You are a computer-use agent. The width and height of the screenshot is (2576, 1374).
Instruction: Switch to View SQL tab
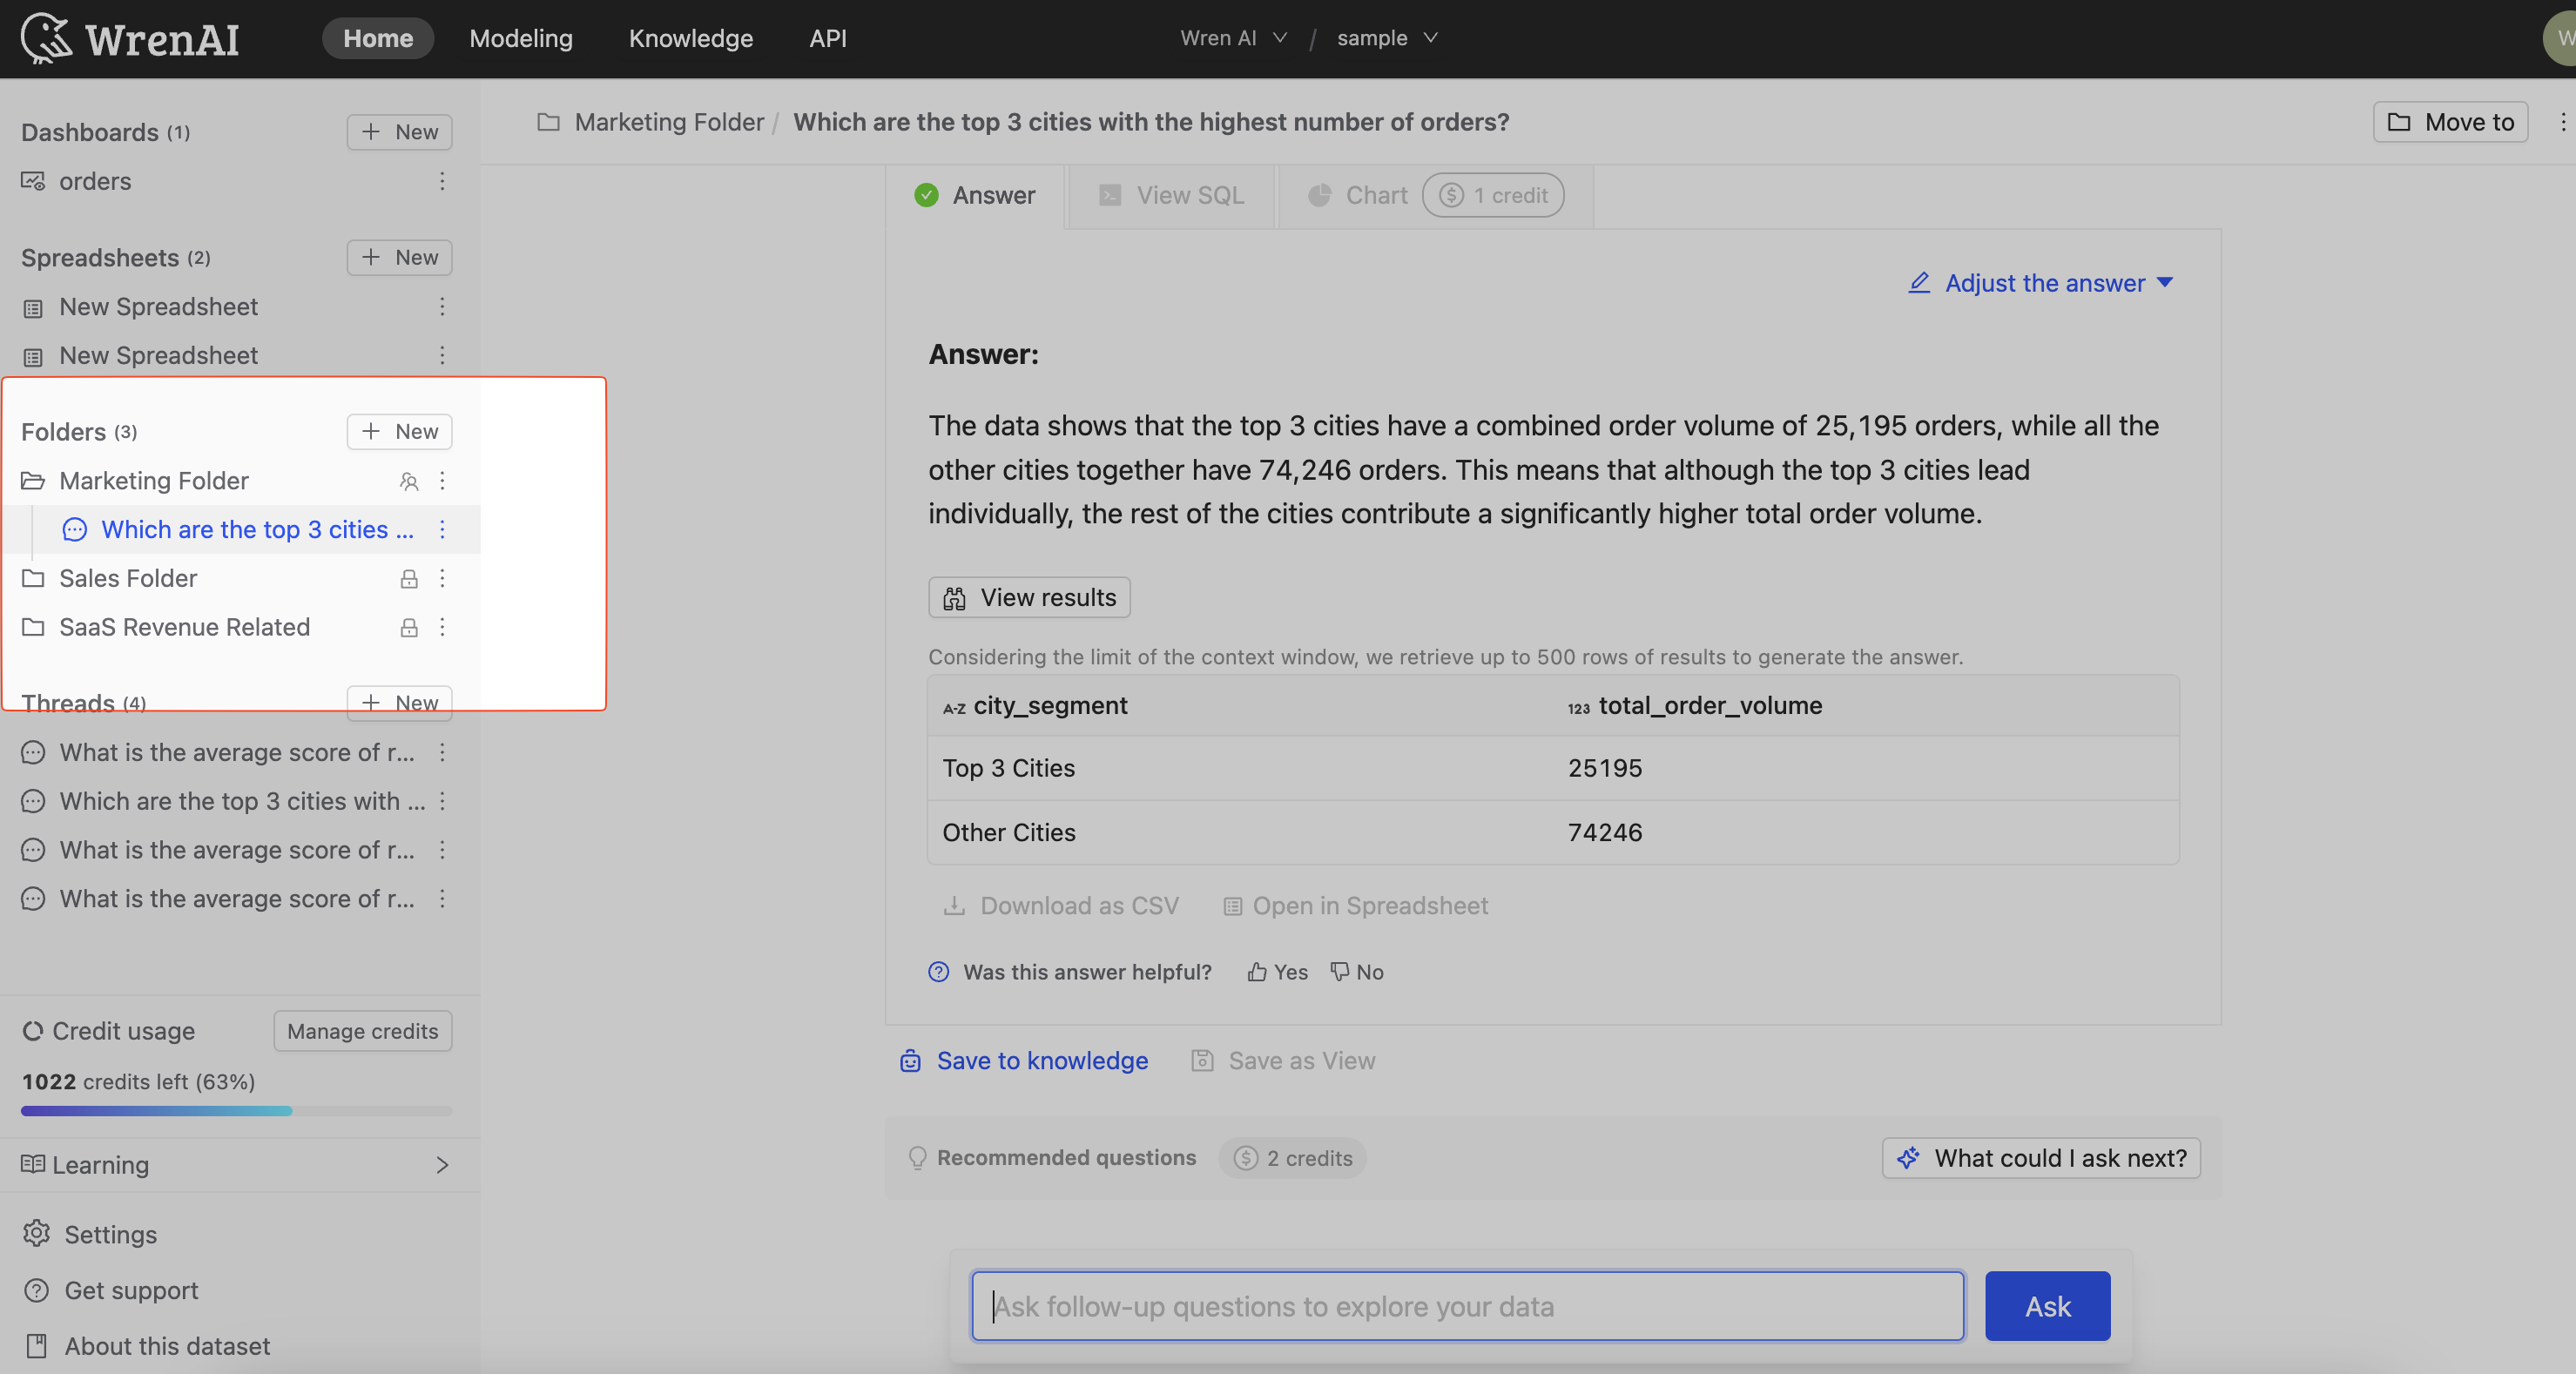1172,195
